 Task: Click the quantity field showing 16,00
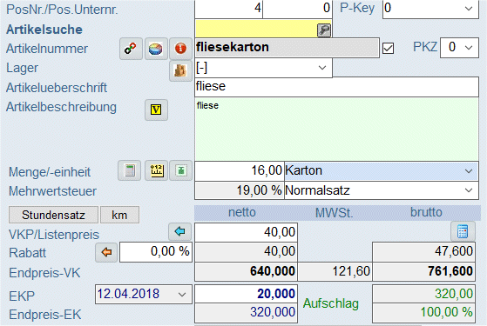240,171
